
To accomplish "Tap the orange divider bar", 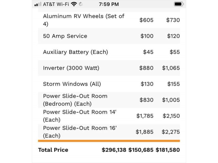I will tap(109, 141).
